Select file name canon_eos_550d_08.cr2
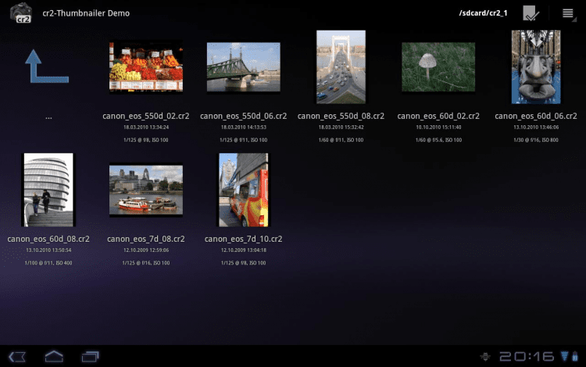Image resolution: width=586 pixels, height=367 pixels. click(341, 116)
